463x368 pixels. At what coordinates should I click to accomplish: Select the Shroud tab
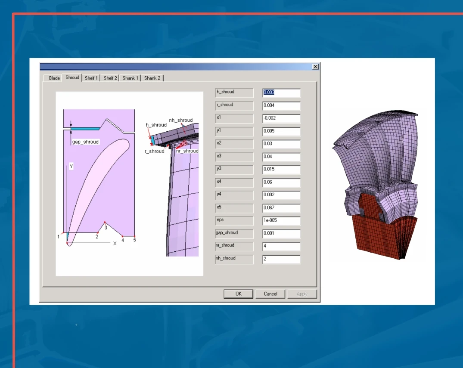coord(72,77)
